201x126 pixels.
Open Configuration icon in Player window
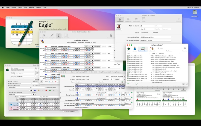(x=120, y=20)
